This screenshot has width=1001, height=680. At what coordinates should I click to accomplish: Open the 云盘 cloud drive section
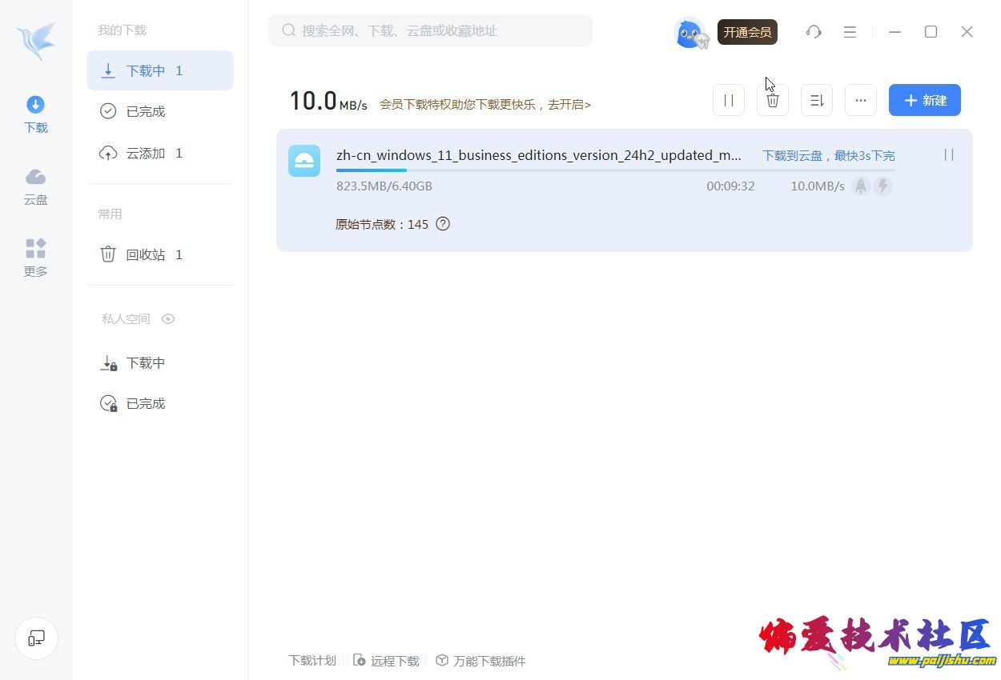coord(35,186)
